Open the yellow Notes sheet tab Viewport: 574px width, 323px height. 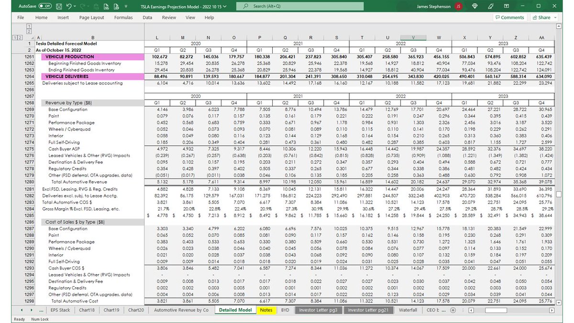pyautogui.click(x=266, y=310)
